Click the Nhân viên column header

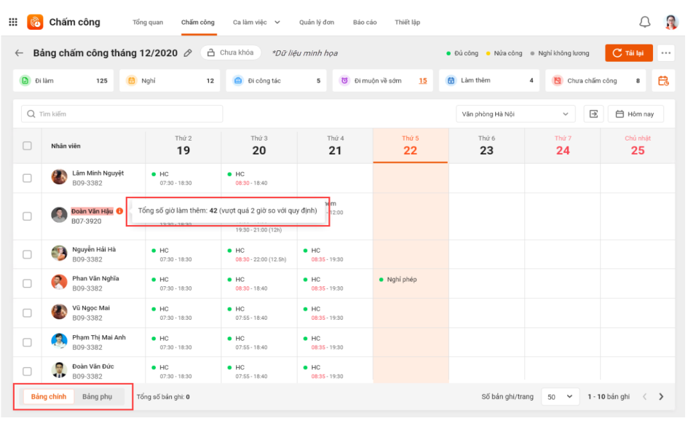[66, 146]
